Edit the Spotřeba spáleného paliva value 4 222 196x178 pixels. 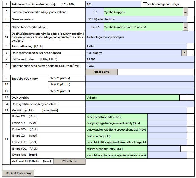click(x=140, y=66)
